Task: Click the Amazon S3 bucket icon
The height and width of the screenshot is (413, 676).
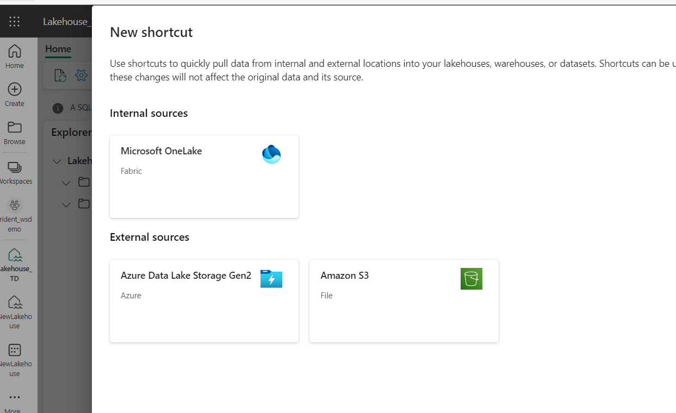Action: point(471,279)
